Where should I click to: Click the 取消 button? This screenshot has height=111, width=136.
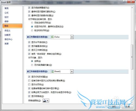point(128,107)
